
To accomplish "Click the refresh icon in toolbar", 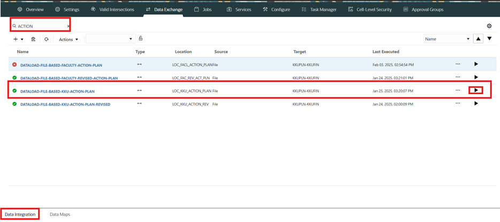I will click(47, 39).
